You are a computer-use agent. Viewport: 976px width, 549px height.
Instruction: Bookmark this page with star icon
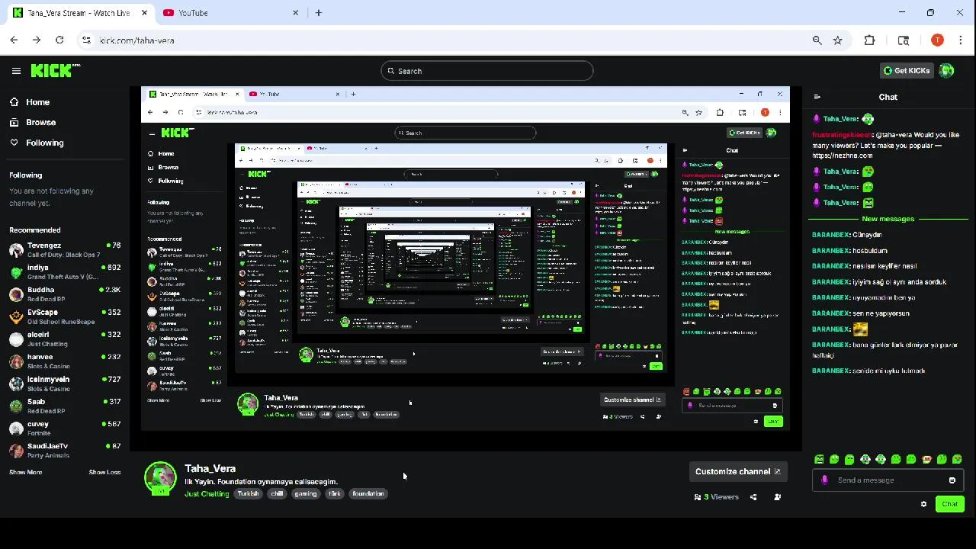838,40
